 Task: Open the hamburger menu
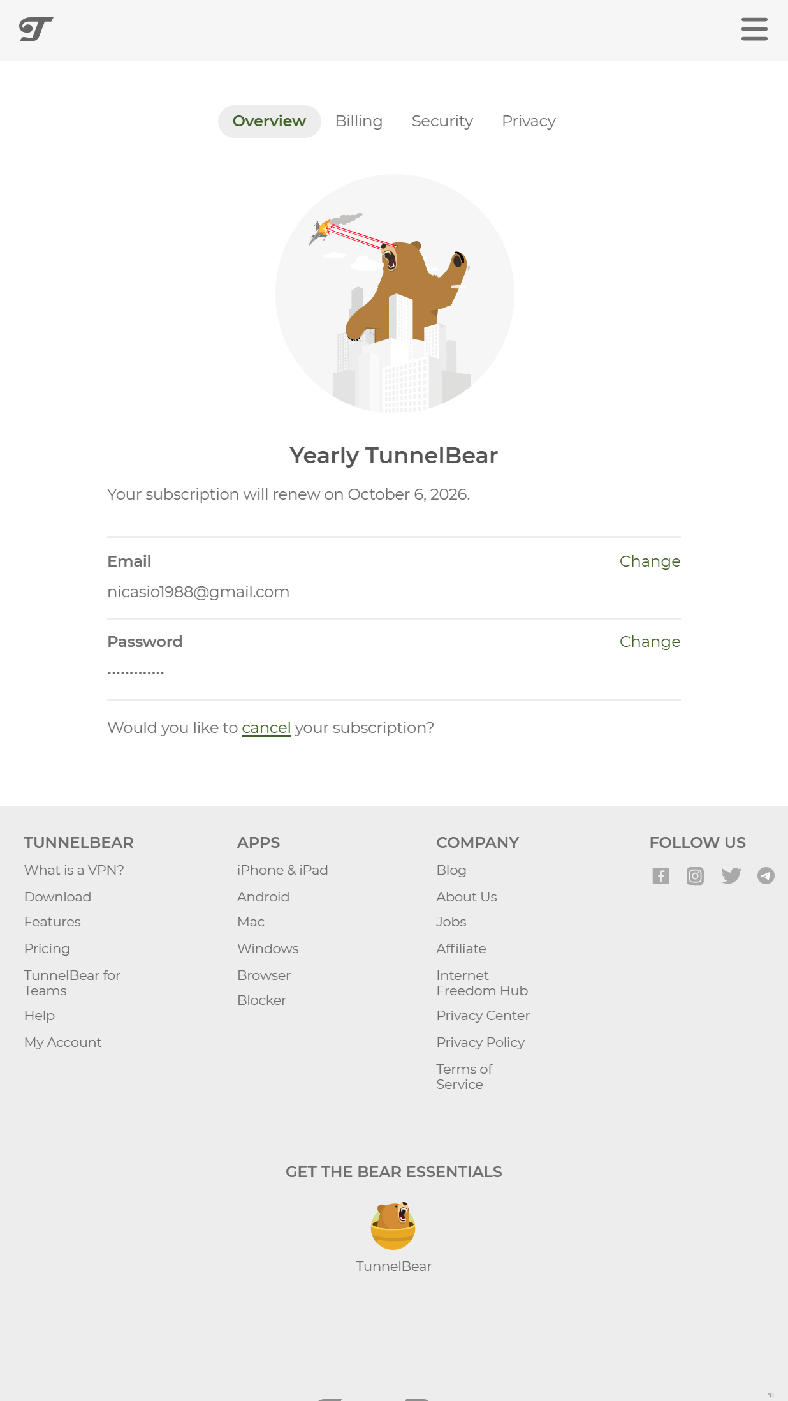point(754,29)
